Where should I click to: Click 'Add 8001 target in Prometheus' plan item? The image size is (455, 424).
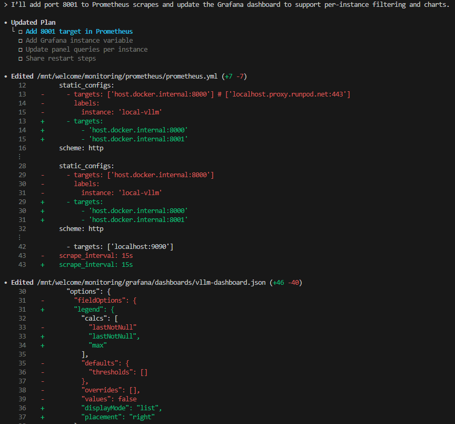pos(79,32)
